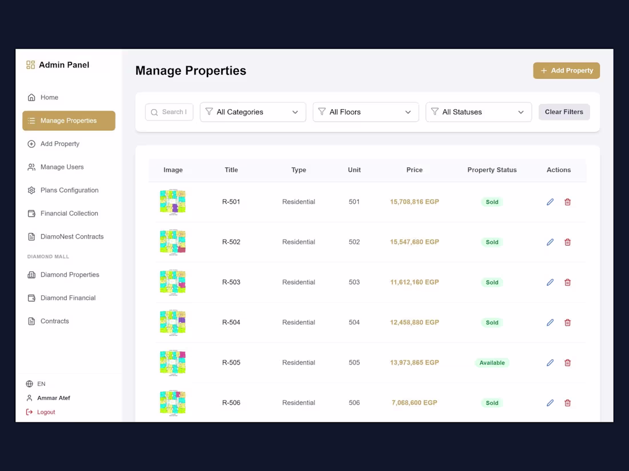Click price 15,708,816 EGP
Viewport: 629px width, 471px height.
415,202
